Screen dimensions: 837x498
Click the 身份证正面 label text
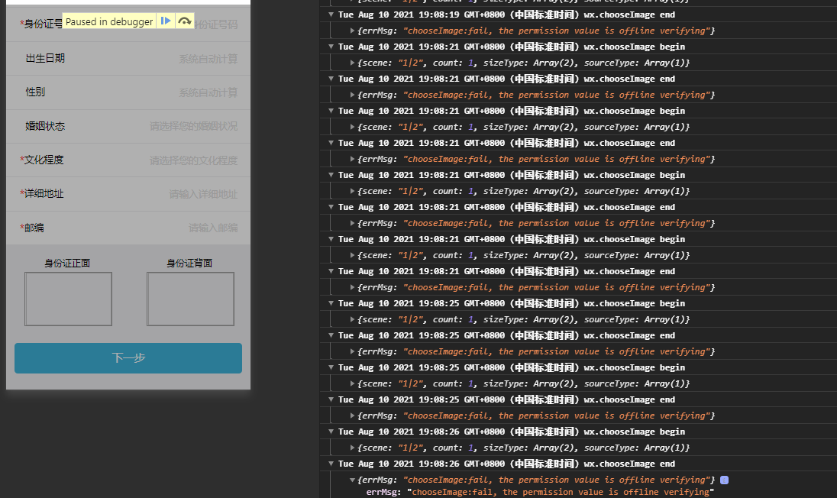tap(67, 264)
